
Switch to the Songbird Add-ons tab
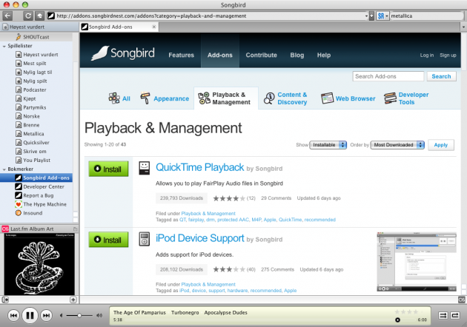(119, 27)
